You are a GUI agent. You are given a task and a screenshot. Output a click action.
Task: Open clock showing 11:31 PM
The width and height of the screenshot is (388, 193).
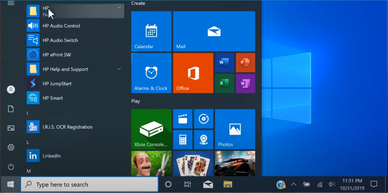tap(352, 185)
